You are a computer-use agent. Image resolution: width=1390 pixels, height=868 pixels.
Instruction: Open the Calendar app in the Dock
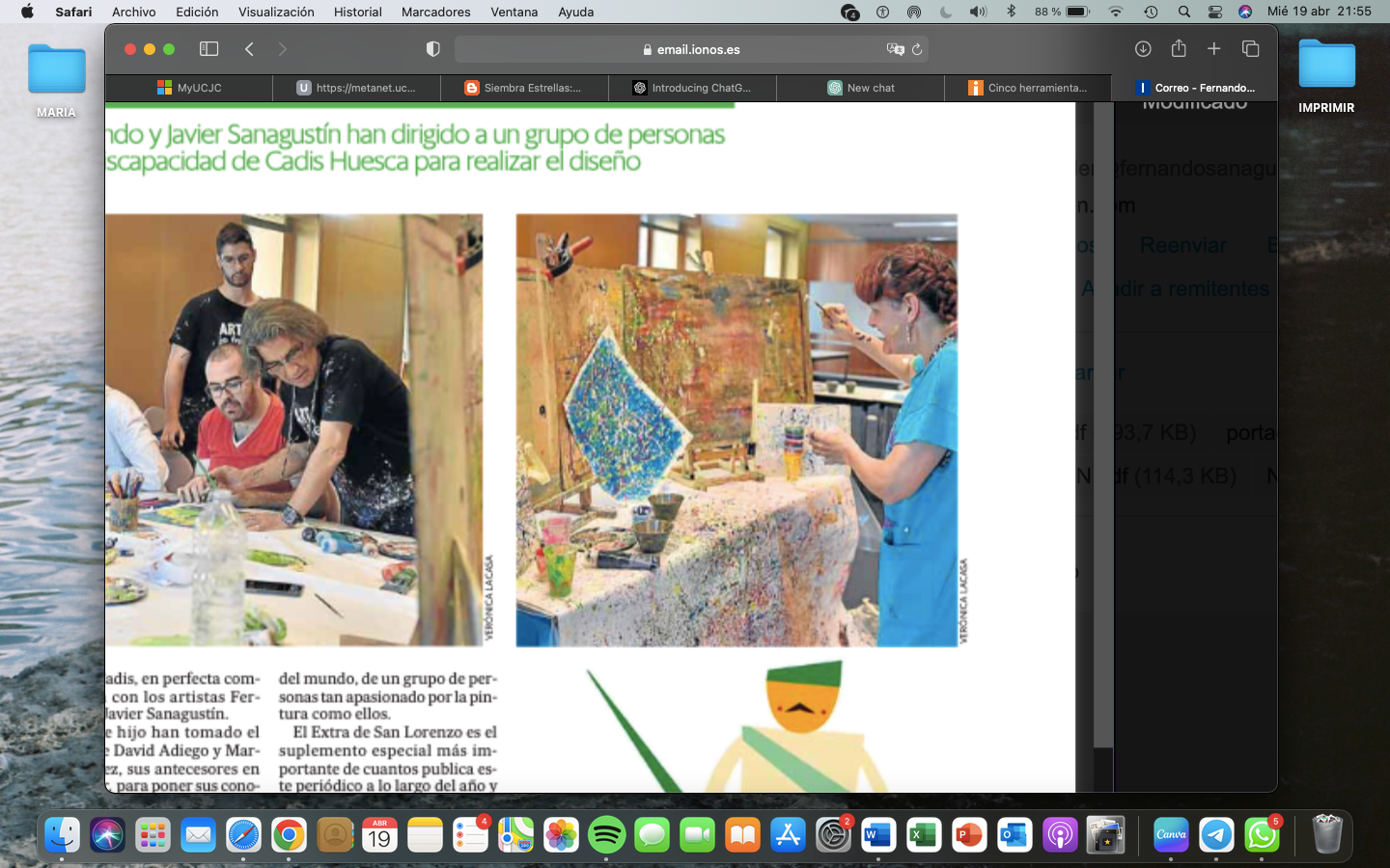point(379,835)
